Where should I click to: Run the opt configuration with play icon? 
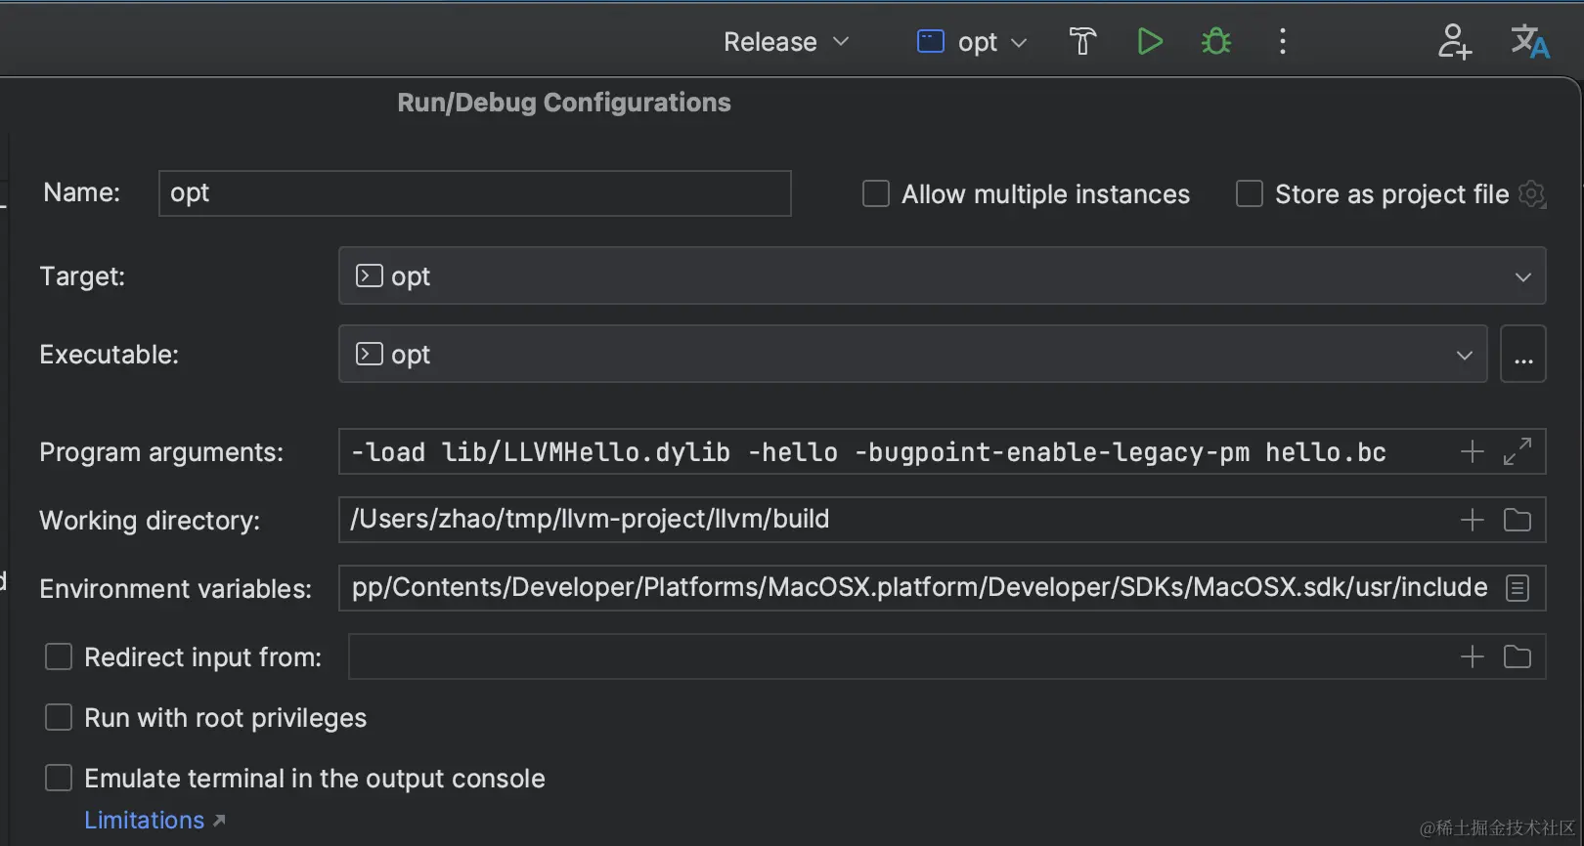[1150, 41]
